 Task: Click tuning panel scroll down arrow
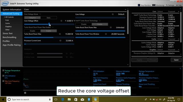point(128,65)
